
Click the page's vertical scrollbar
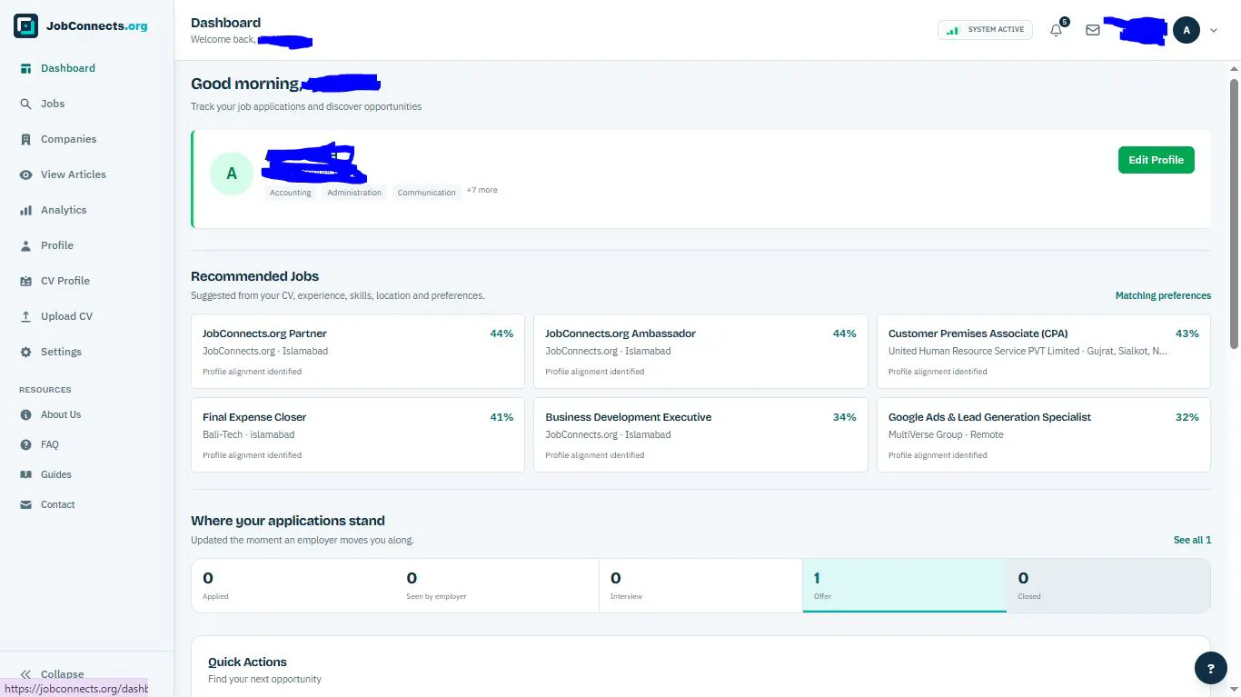click(x=1234, y=214)
